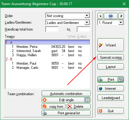Viewport: 129px width, 120px height.
Task: Expand the Order Net scoring dropdown
Action: 87,16
